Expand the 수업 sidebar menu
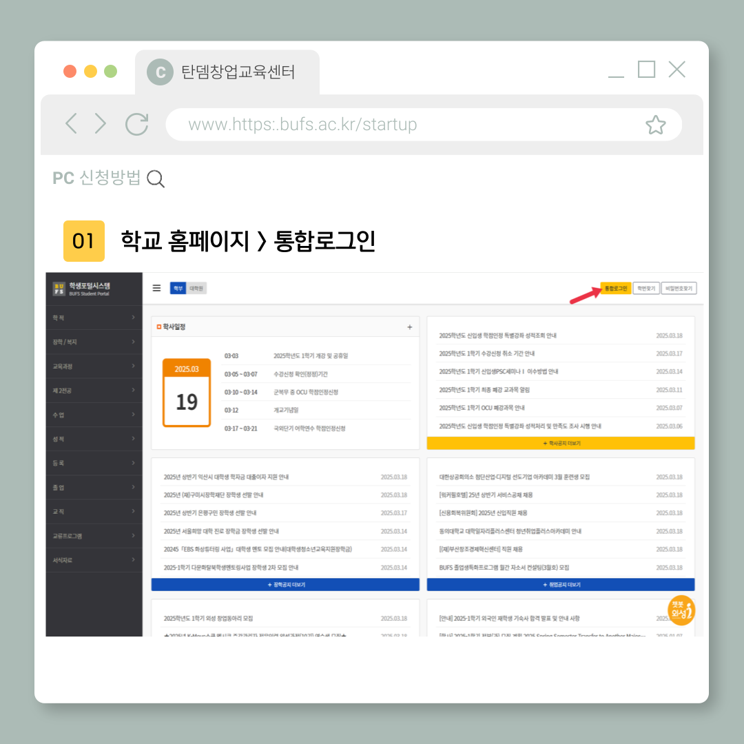The width and height of the screenshot is (744, 744). (94, 415)
